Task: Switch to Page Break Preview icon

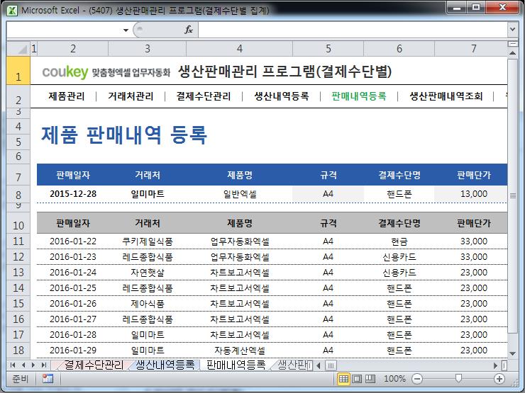Action: click(370, 379)
